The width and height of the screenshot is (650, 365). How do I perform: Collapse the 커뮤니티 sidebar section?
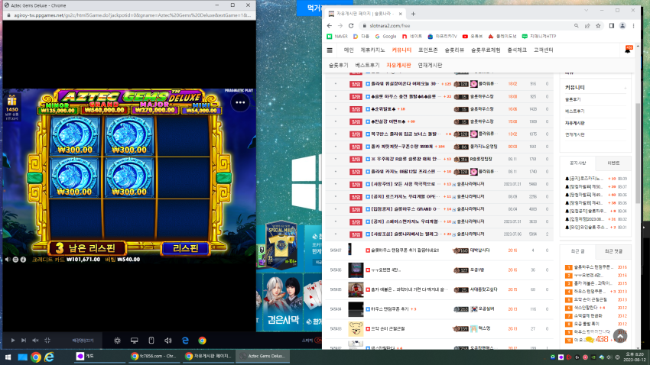(625, 88)
